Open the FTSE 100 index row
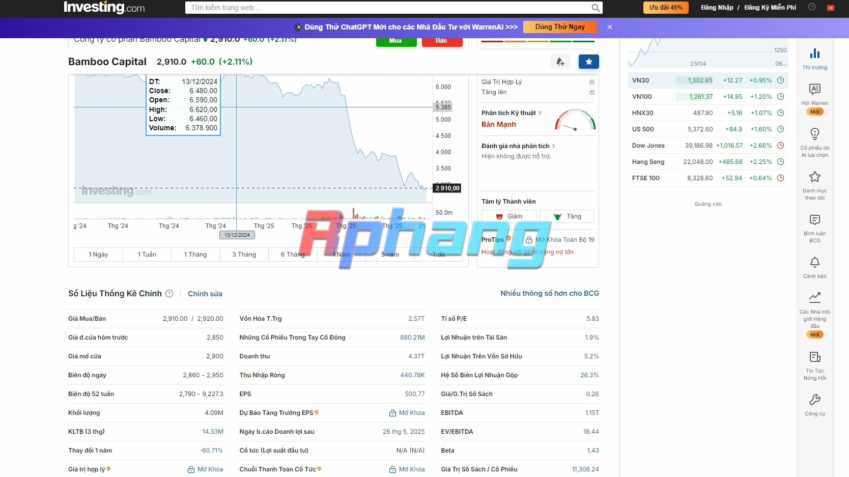Screen dimensions: 849x477 pos(708,178)
